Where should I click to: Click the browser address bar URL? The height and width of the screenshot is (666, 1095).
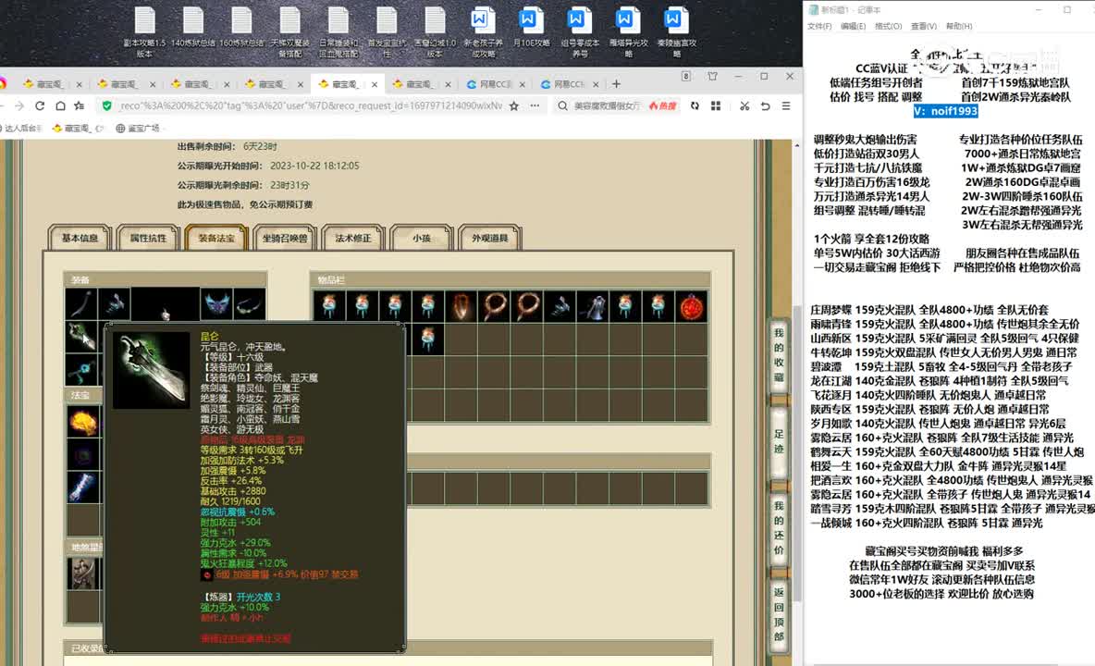tap(311, 105)
